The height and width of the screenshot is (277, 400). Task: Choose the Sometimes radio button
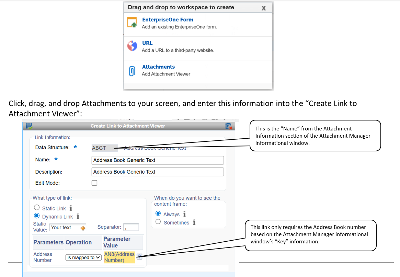(x=158, y=222)
